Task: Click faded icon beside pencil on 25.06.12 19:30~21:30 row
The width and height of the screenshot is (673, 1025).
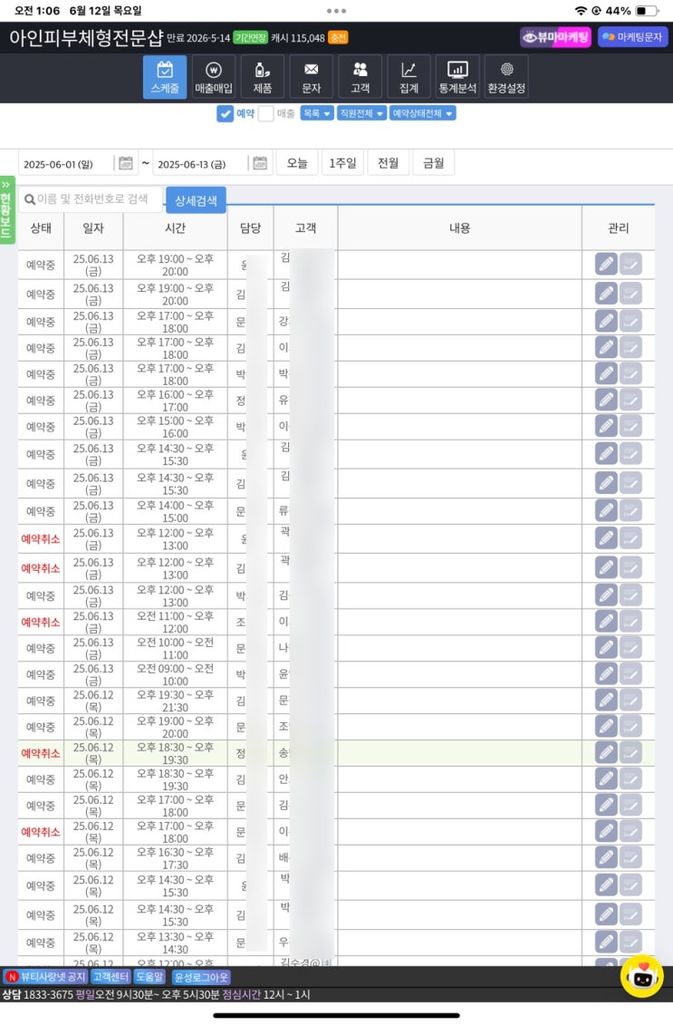Action: [630, 701]
